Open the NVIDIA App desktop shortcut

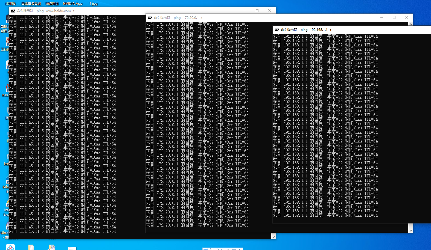(72, 4)
